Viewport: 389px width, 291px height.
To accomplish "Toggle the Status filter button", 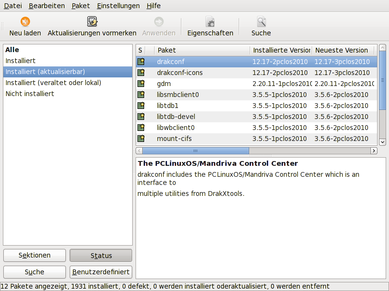I will click(101, 256).
